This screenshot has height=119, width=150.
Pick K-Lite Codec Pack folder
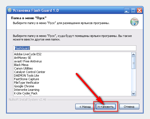(x=26, y=93)
